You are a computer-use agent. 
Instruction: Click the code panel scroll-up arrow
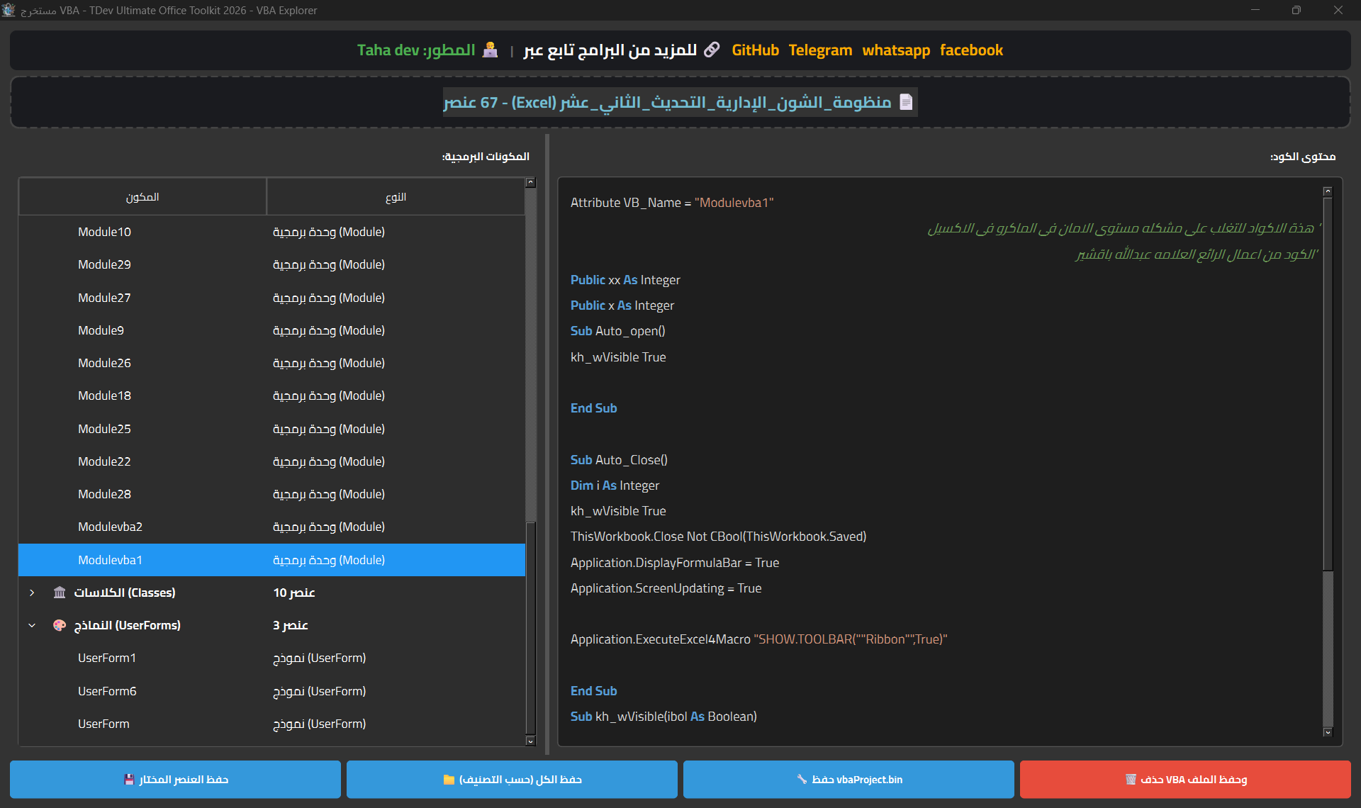click(1328, 191)
